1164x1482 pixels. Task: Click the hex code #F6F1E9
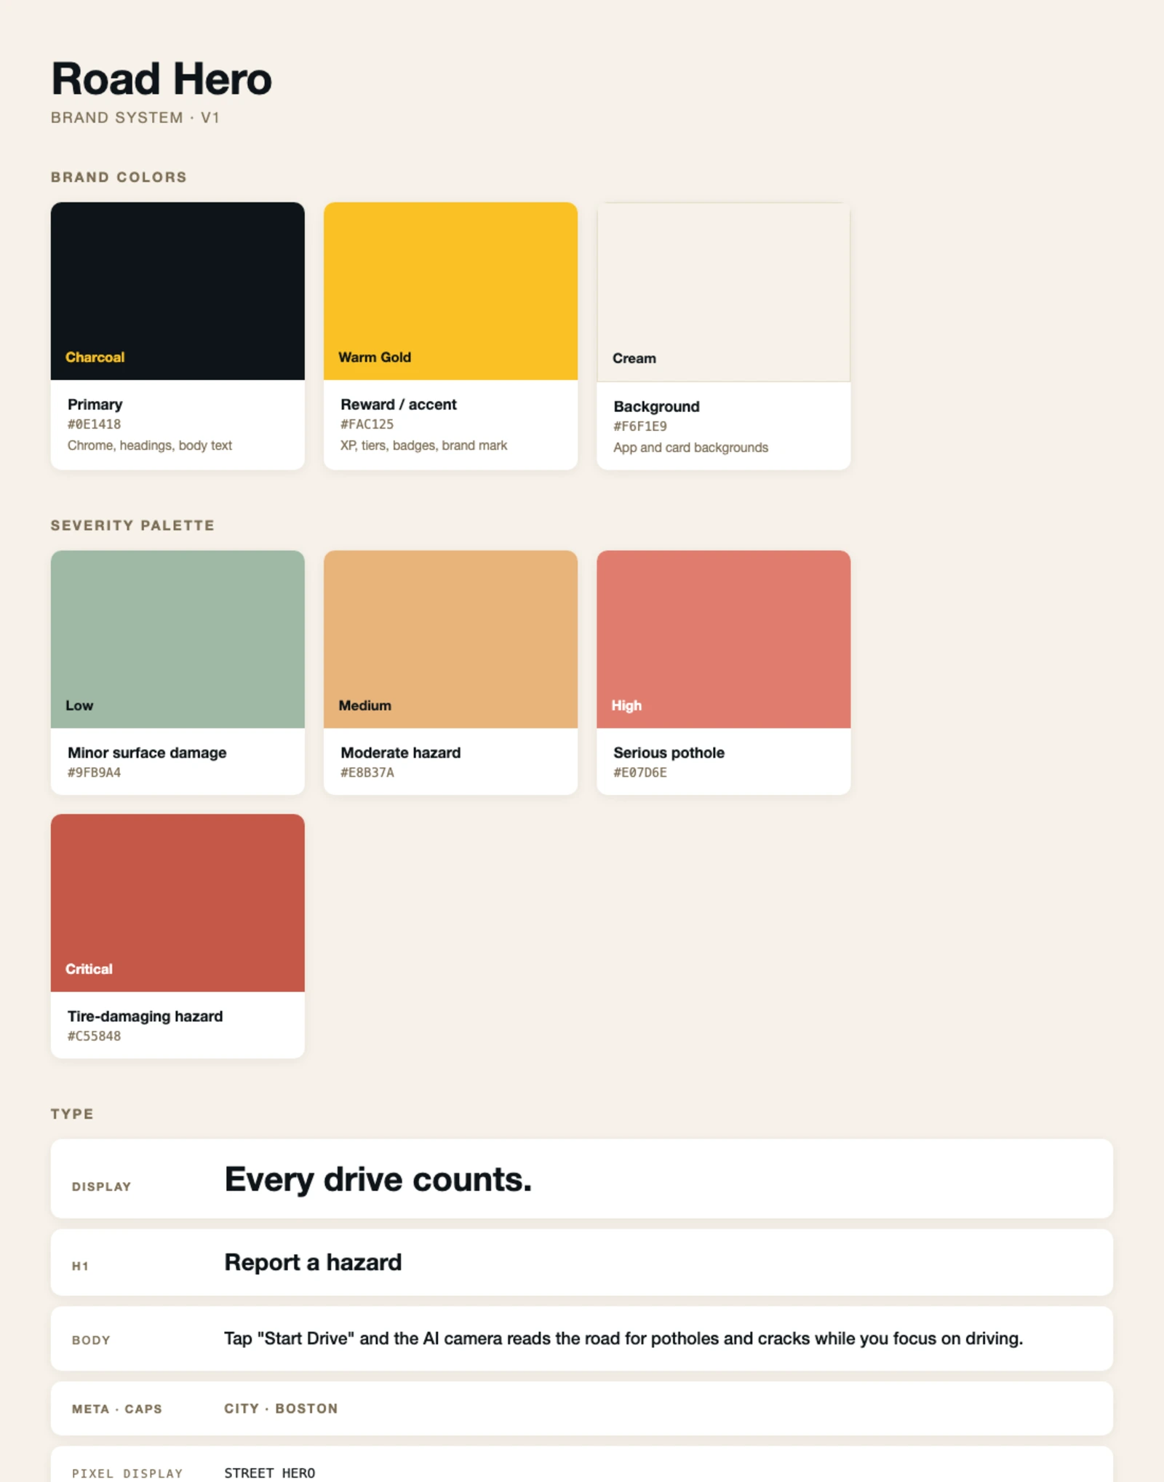640,427
